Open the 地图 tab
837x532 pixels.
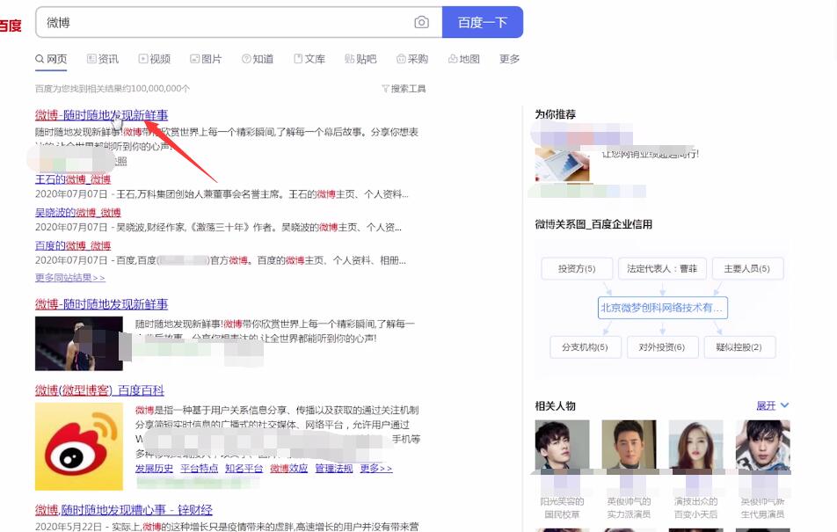click(x=464, y=59)
